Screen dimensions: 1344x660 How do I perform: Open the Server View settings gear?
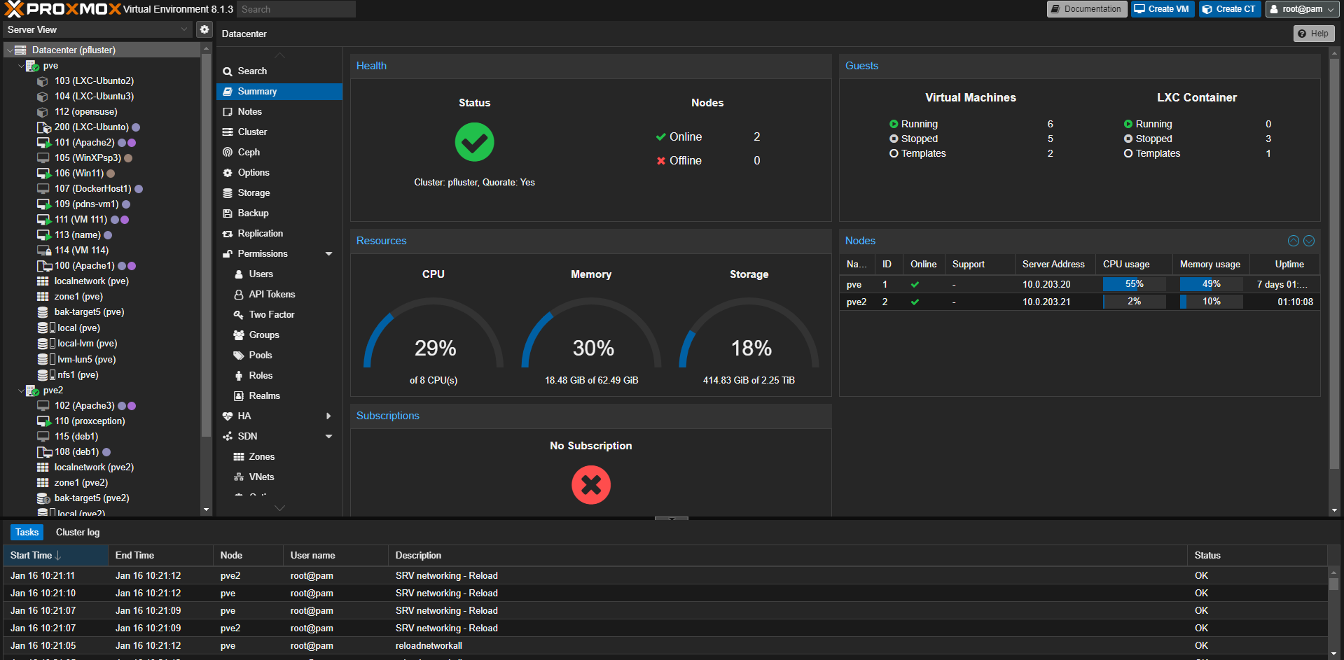point(204,29)
